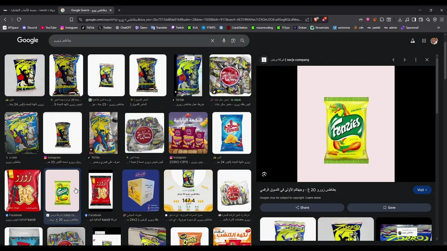Open the ZORO CIPS Instagram purple thumbnail
This screenshot has width=447, height=251.
click(x=188, y=133)
